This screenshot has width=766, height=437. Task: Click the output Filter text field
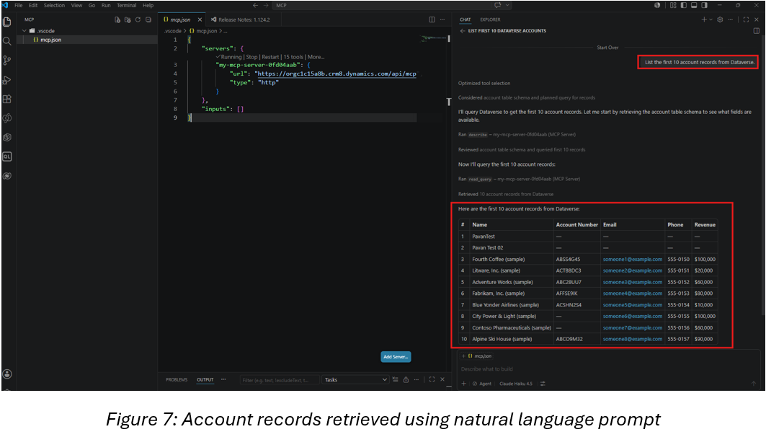tap(280, 380)
